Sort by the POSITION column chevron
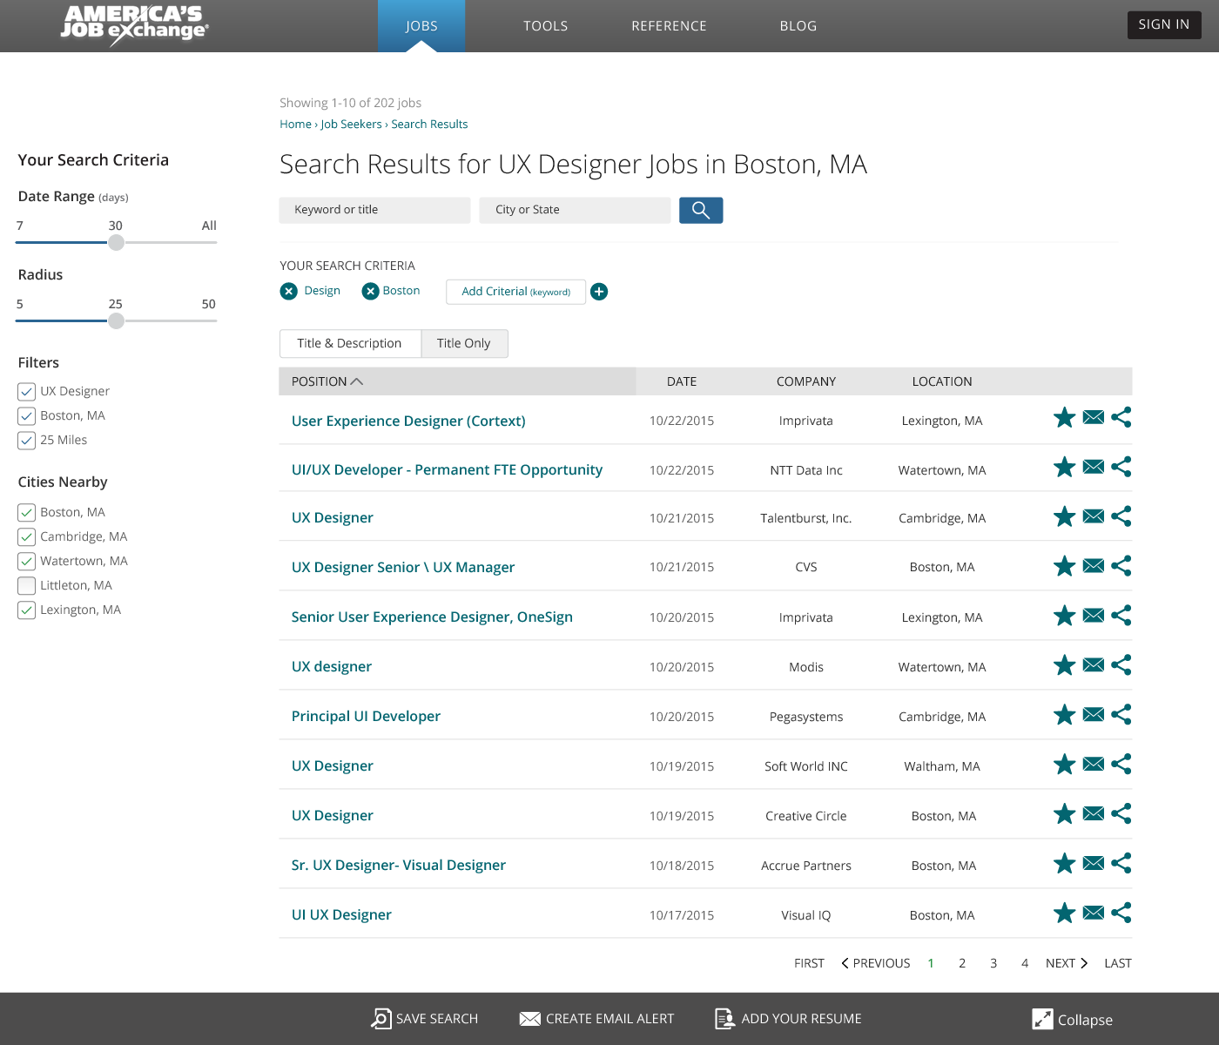Viewport: 1219px width, 1045px height. (356, 381)
